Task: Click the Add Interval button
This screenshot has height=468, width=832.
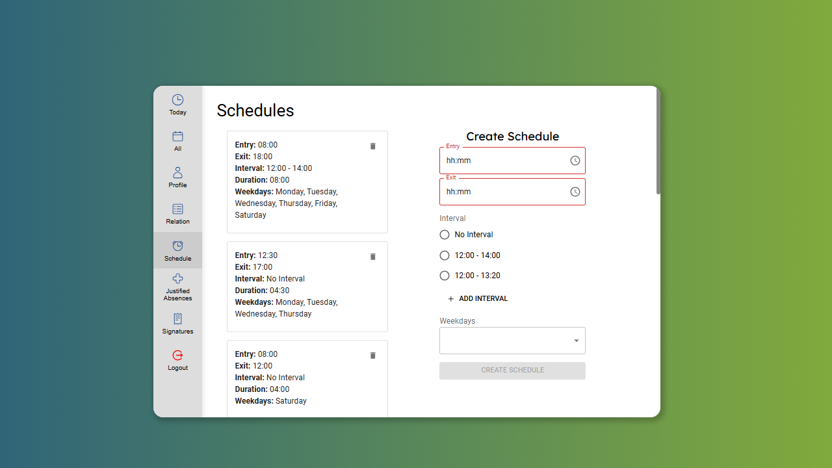Action: (478, 299)
